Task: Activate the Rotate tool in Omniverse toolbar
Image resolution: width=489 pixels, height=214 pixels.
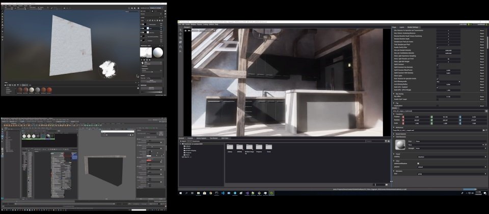Action: click(180, 38)
